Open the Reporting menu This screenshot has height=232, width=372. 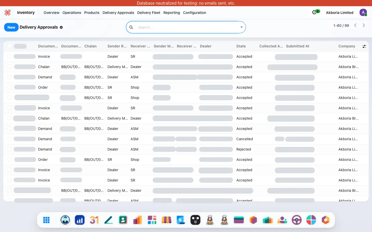tap(172, 13)
